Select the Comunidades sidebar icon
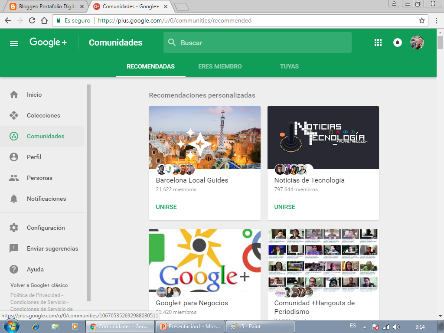 point(13,136)
